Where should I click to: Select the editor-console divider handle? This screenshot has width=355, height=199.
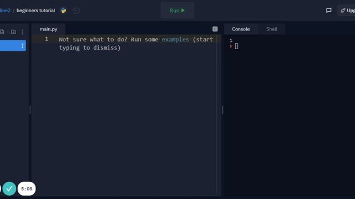coord(222,110)
